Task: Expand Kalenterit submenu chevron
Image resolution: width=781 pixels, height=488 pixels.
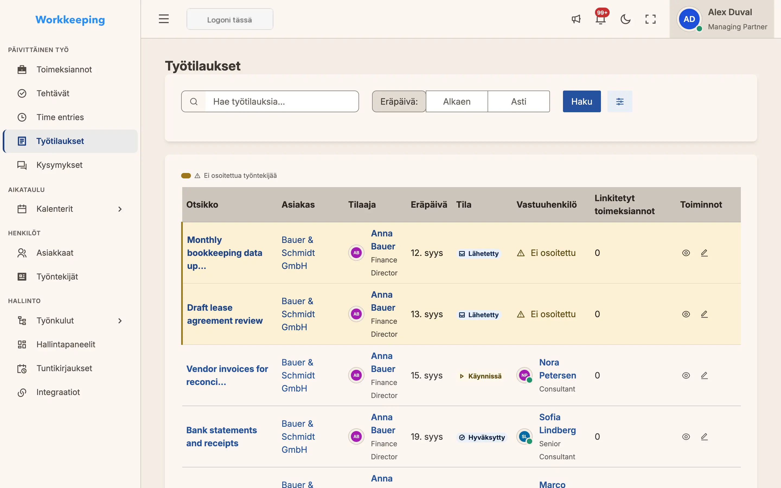Action: (120, 209)
